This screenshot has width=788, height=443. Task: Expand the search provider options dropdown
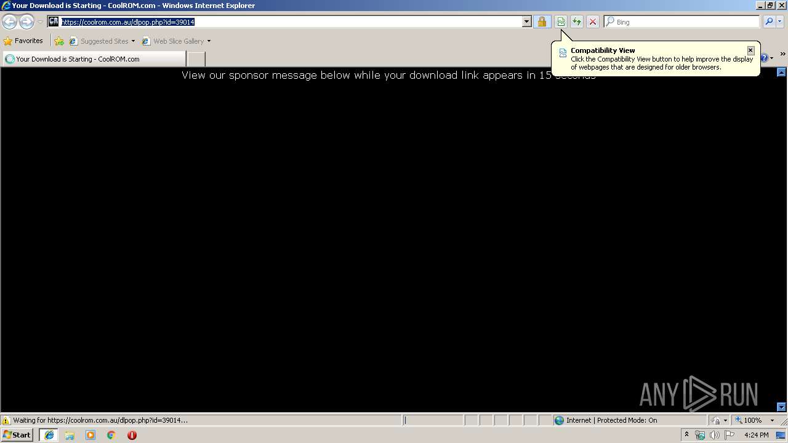[x=780, y=22]
